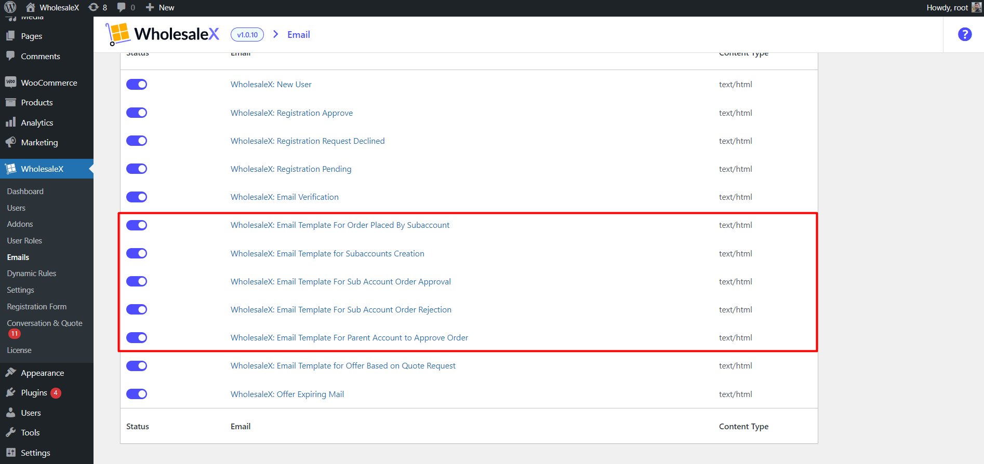Click the Settings icon at sidebar bottom
984x464 pixels.
tap(10, 453)
